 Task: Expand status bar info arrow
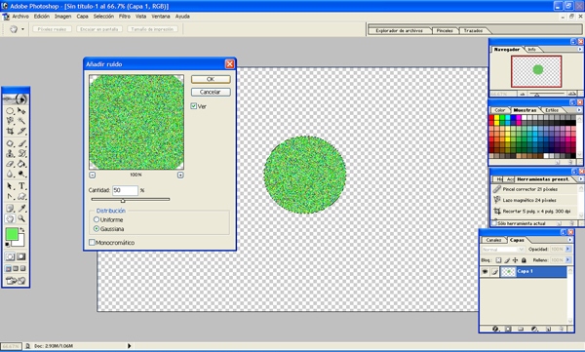129,346
